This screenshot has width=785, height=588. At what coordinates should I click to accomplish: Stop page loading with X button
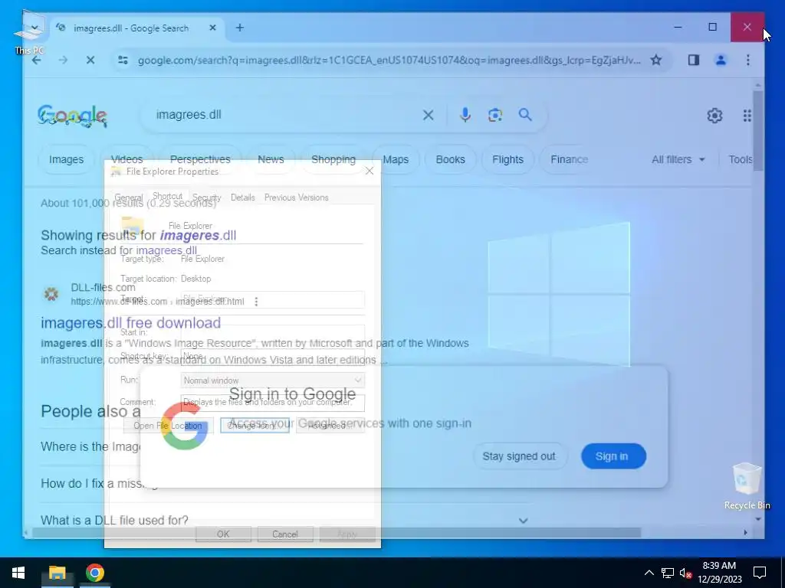tap(90, 60)
